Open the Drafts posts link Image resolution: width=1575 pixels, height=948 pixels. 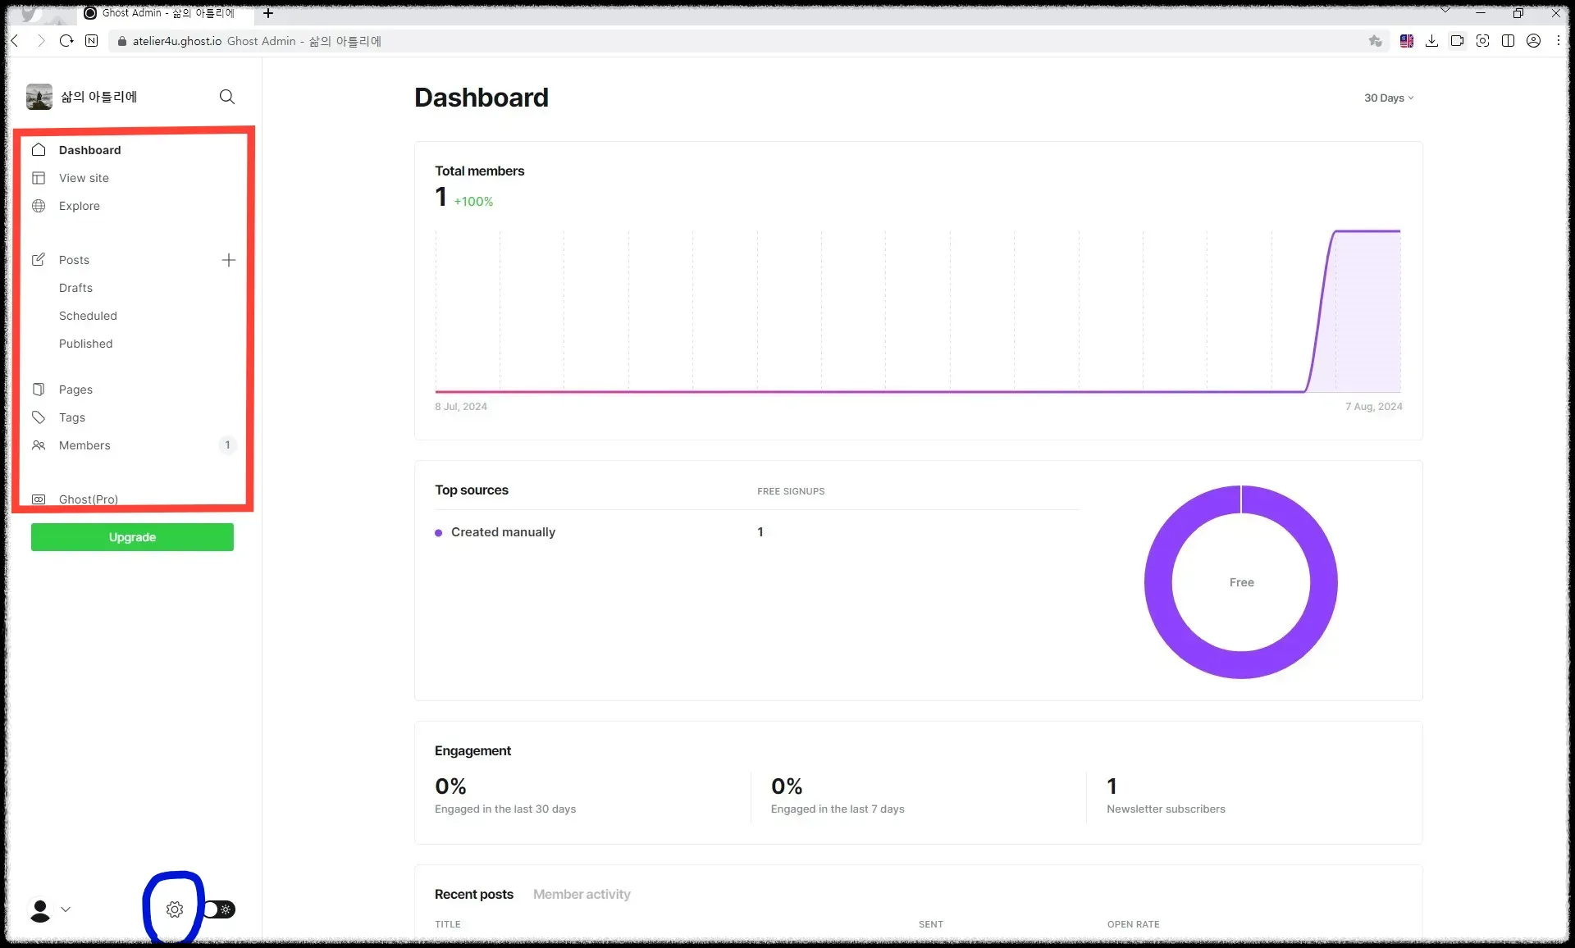point(75,288)
